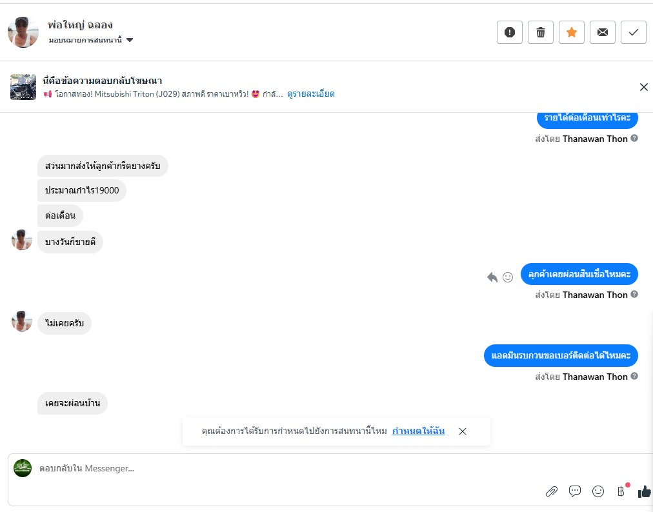Viewport: 653px width, 512px height.
Task: Open the emoji picker in reply box
Action: pos(598,491)
